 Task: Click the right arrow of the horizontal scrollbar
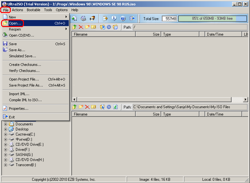point(245,100)
